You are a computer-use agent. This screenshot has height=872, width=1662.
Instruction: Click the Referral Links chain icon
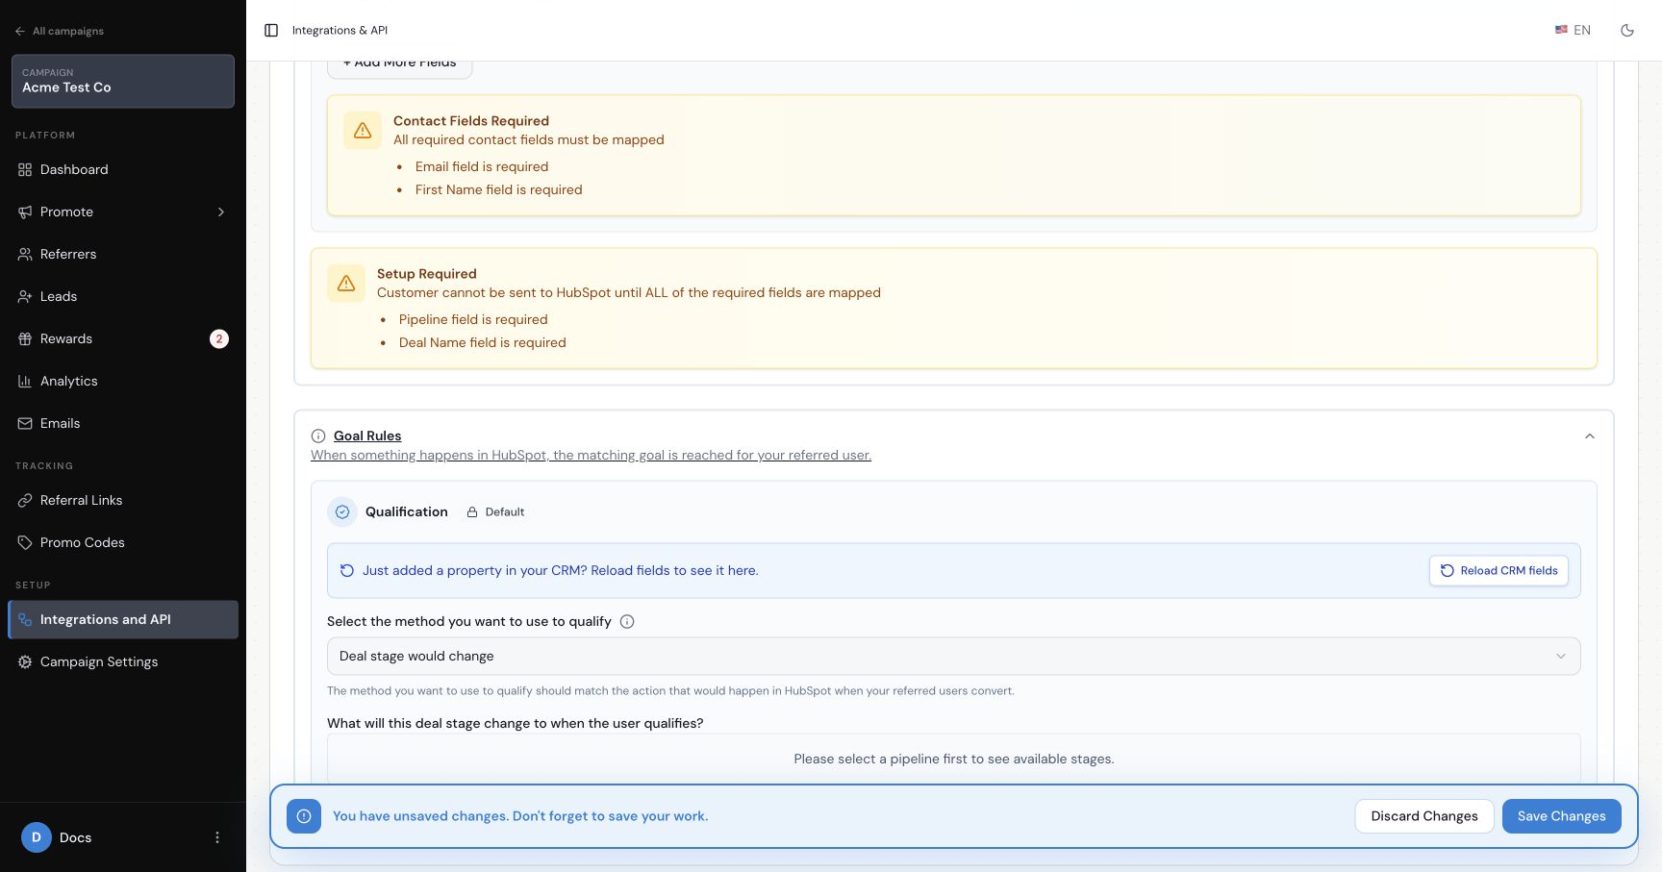pos(25,500)
